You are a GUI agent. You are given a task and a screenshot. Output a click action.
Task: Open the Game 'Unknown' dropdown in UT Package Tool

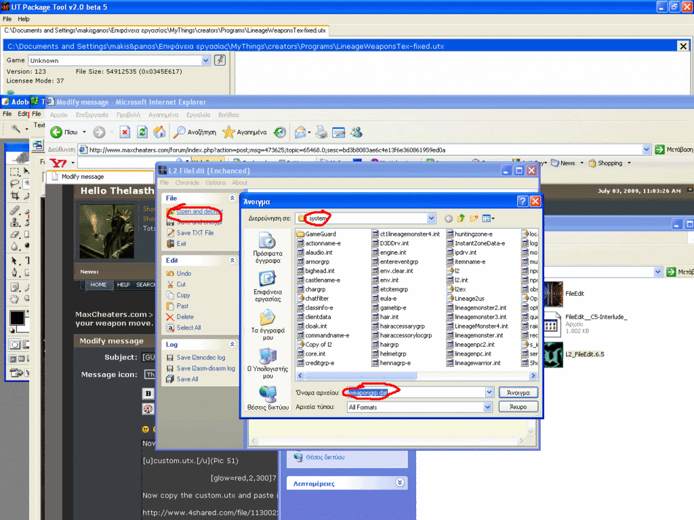(206, 60)
